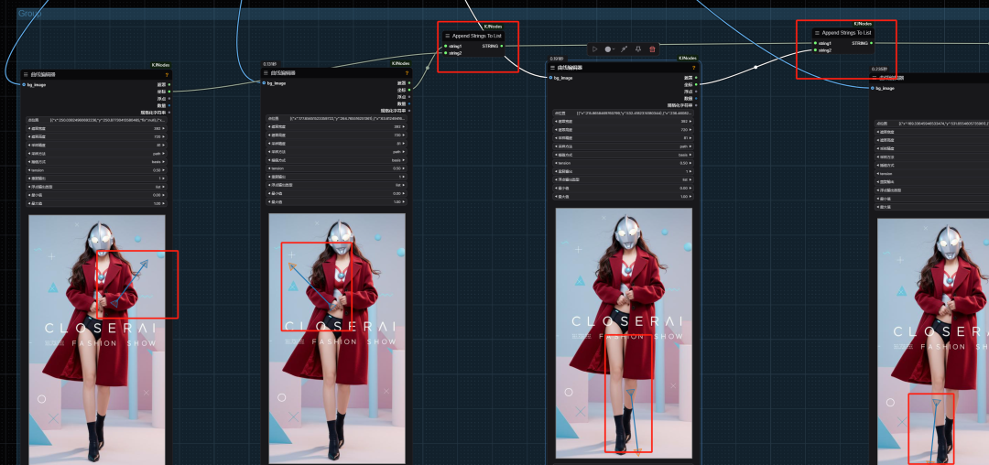
Task: Click the KJNodes badge above the left Append Strings node
Action: [x=494, y=27]
